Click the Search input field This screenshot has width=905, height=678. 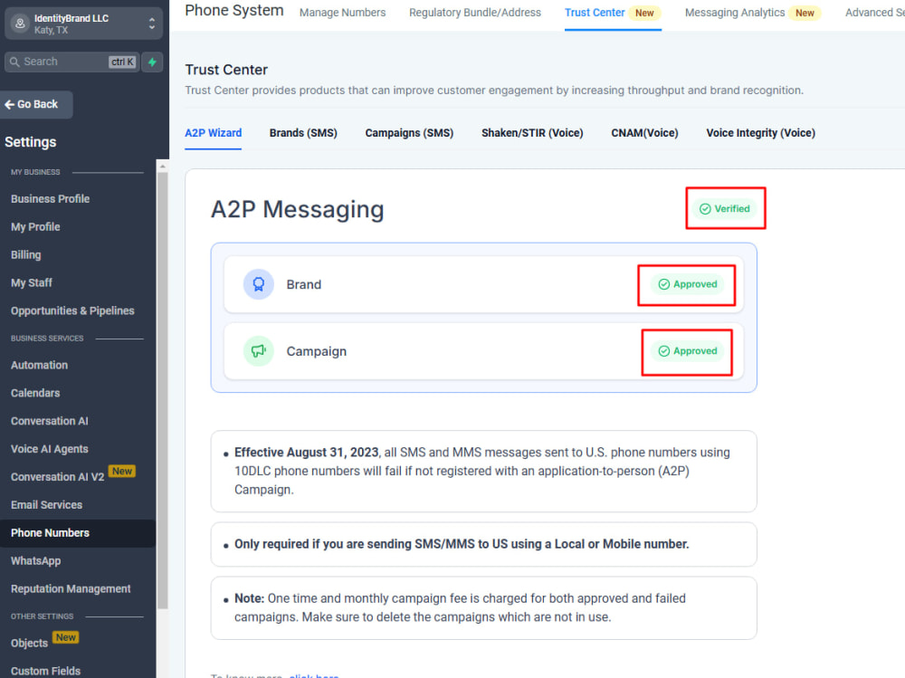[71, 62]
